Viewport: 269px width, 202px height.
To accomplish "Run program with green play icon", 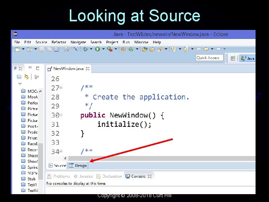I will [98, 49].
